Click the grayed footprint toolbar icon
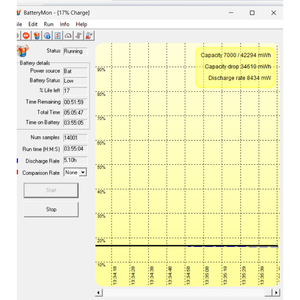The width and height of the screenshot is (300, 300). 79,36
